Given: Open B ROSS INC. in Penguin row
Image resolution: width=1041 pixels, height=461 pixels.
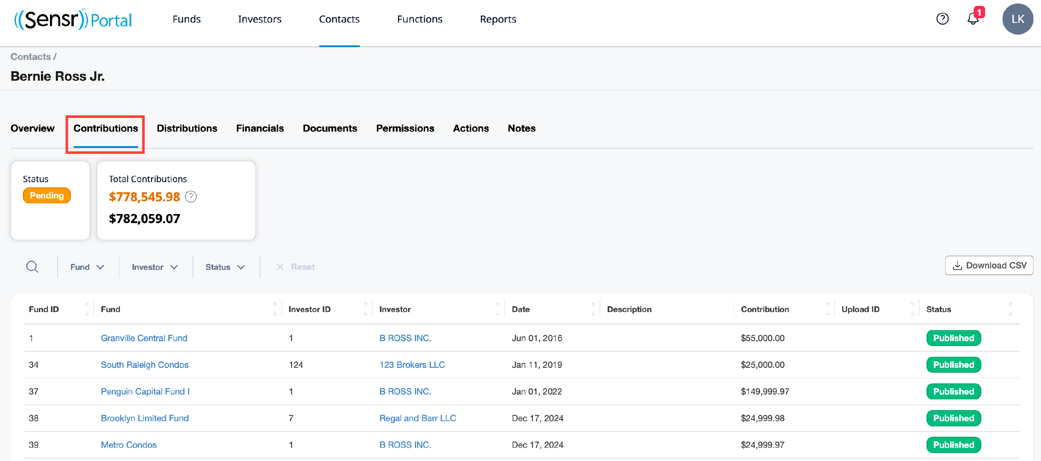Looking at the screenshot, I should 405,391.
